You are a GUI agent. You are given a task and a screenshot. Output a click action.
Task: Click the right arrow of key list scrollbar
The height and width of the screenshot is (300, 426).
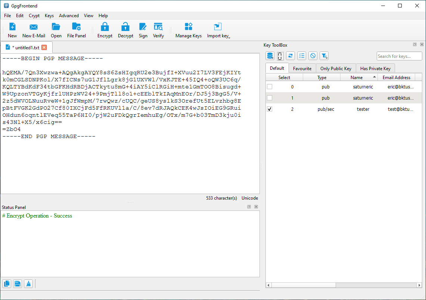(x=419, y=285)
